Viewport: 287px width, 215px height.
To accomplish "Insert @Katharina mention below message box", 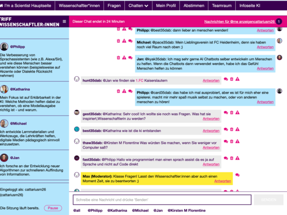I will (117, 210).
